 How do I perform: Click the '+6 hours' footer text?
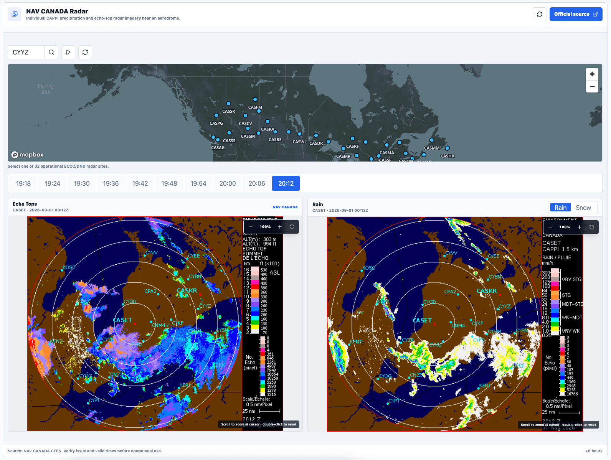(594, 451)
